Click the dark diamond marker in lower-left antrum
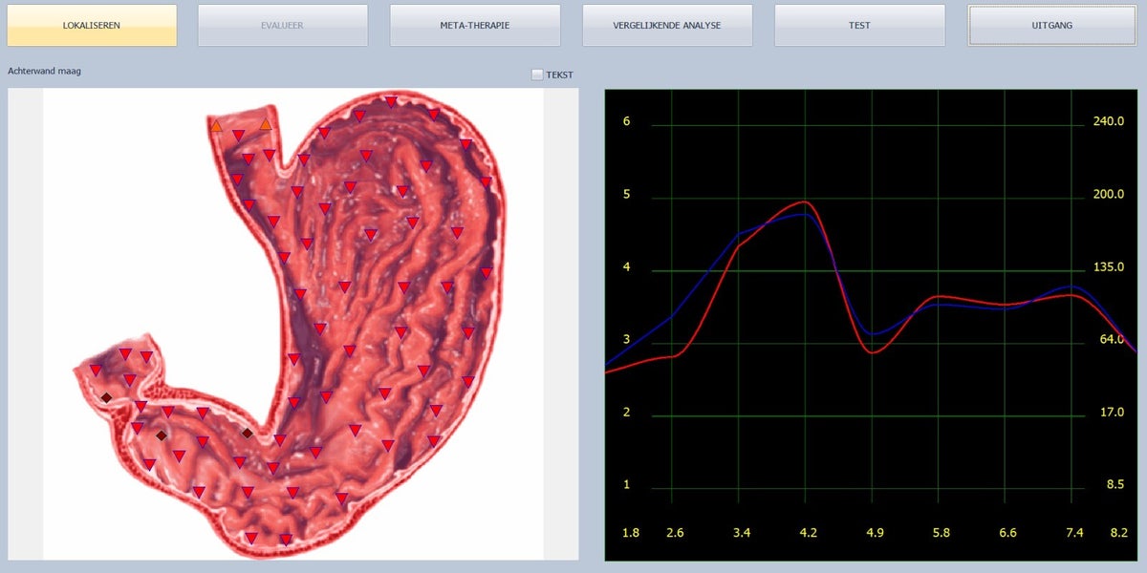This screenshot has height=573, width=1147. (x=162, y=435)
